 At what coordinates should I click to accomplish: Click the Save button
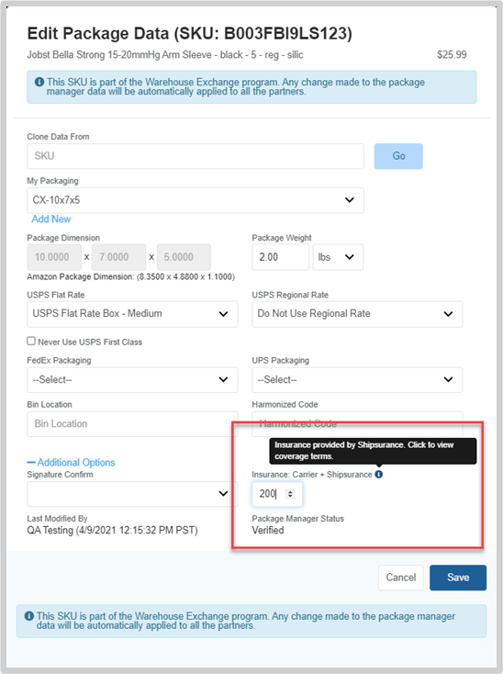click(458, 578)
